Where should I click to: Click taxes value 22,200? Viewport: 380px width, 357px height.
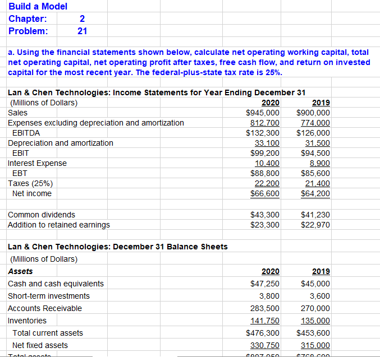tap(267, 183)
